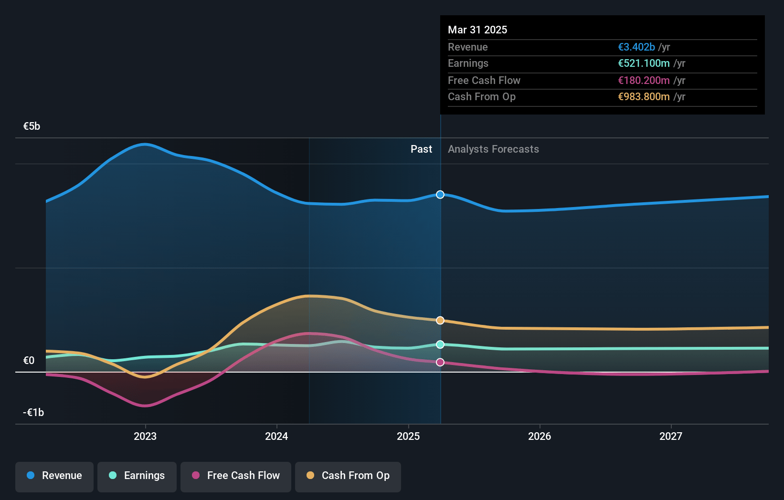Click the Earnings row label in tooltip
Screen dimensions: 784x500
tap(468, 63)
